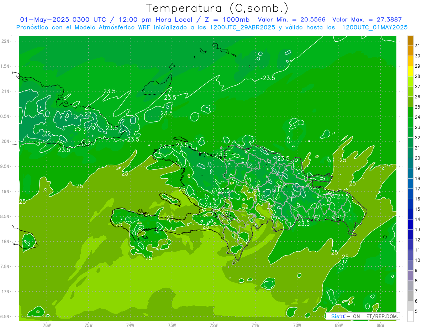Click the amber 29–30 legend swatch
The height and width of the screenshot is (330, 427).
coord(410,61)
